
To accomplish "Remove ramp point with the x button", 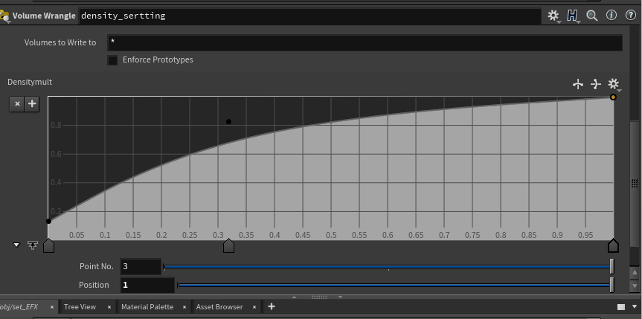I will pyautogui.click(x=17, y=104).
